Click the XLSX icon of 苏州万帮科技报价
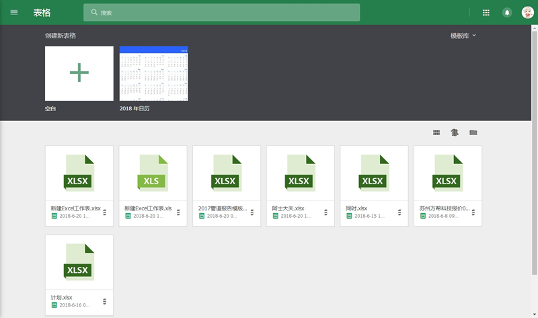538x318 pixels. [448, 173]
